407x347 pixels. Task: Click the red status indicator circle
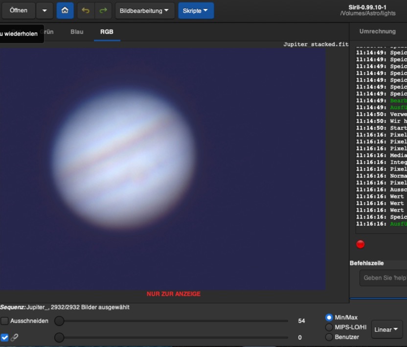(361, 244)
